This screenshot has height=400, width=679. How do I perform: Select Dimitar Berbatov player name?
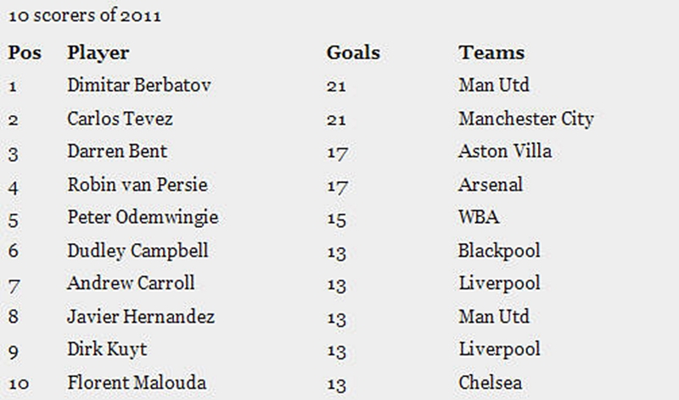click(139, 85)
